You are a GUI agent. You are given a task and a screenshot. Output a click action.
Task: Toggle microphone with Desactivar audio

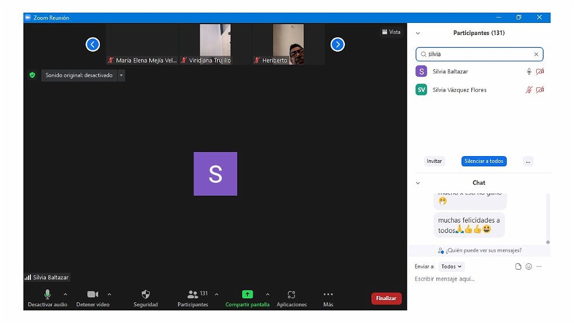pyautogui.click(x=48, y=294)
